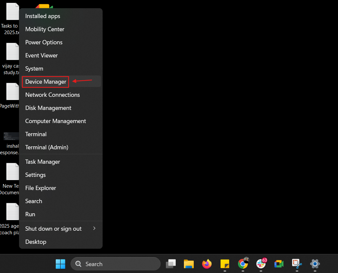Select the Tasks to 2025 text file

[10, 19]
